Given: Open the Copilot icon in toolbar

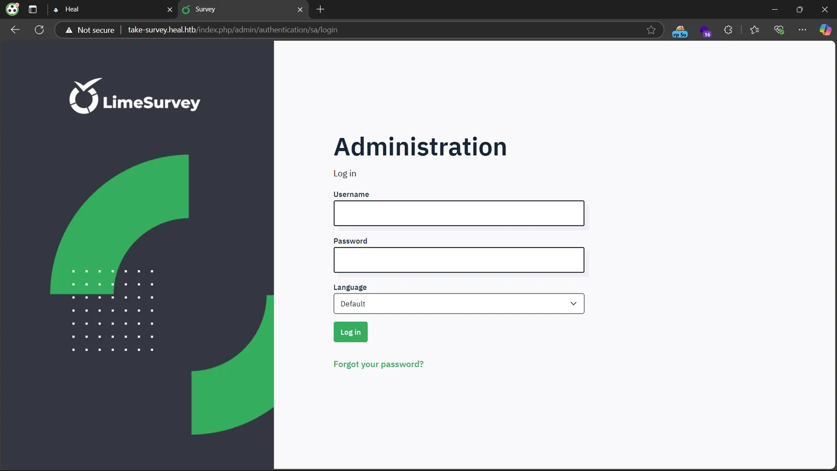Looking at the screenshot, I should 825,30.
